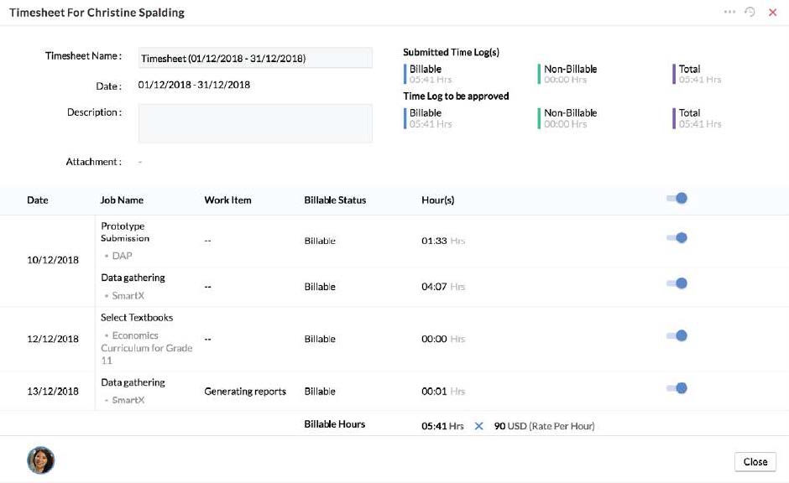Screen dimensions: 789x483
Task: Click the Hour(s) column header
Action: point(437,200)
